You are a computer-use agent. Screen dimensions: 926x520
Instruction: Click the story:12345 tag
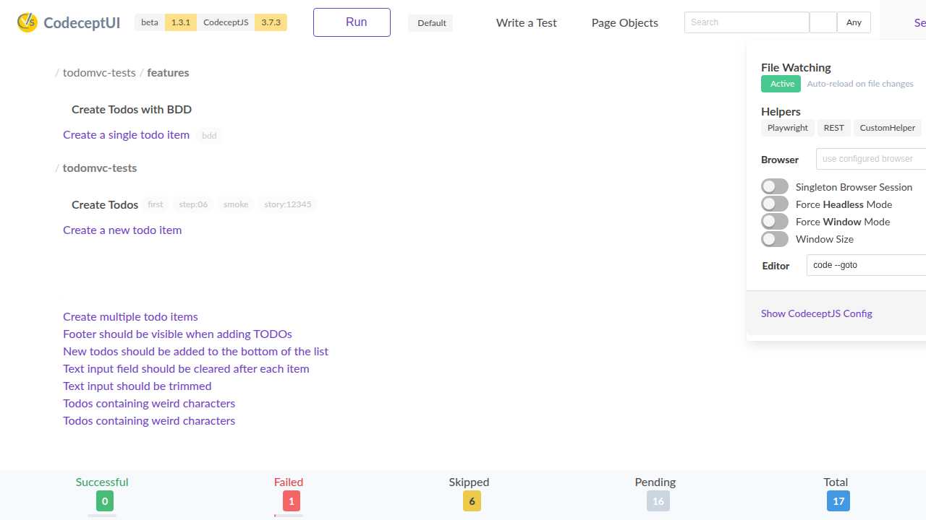coord(288,205)
